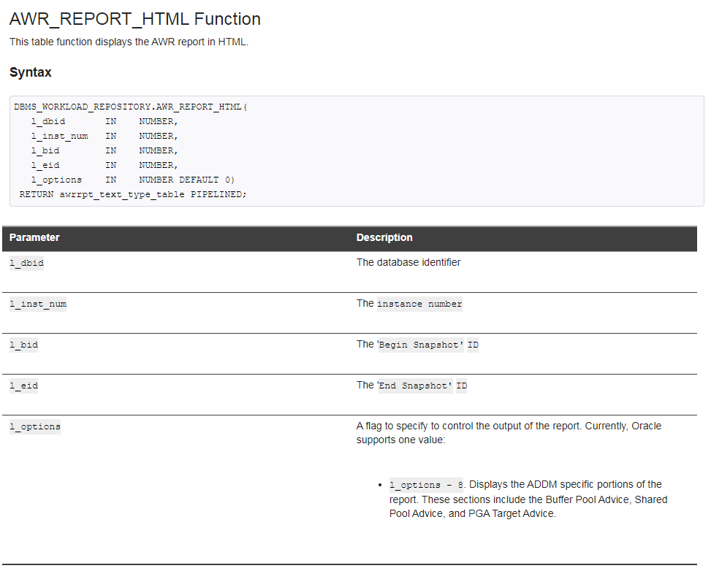
Task: Click the flag description for l_options
Action: (x=509, y=426)
